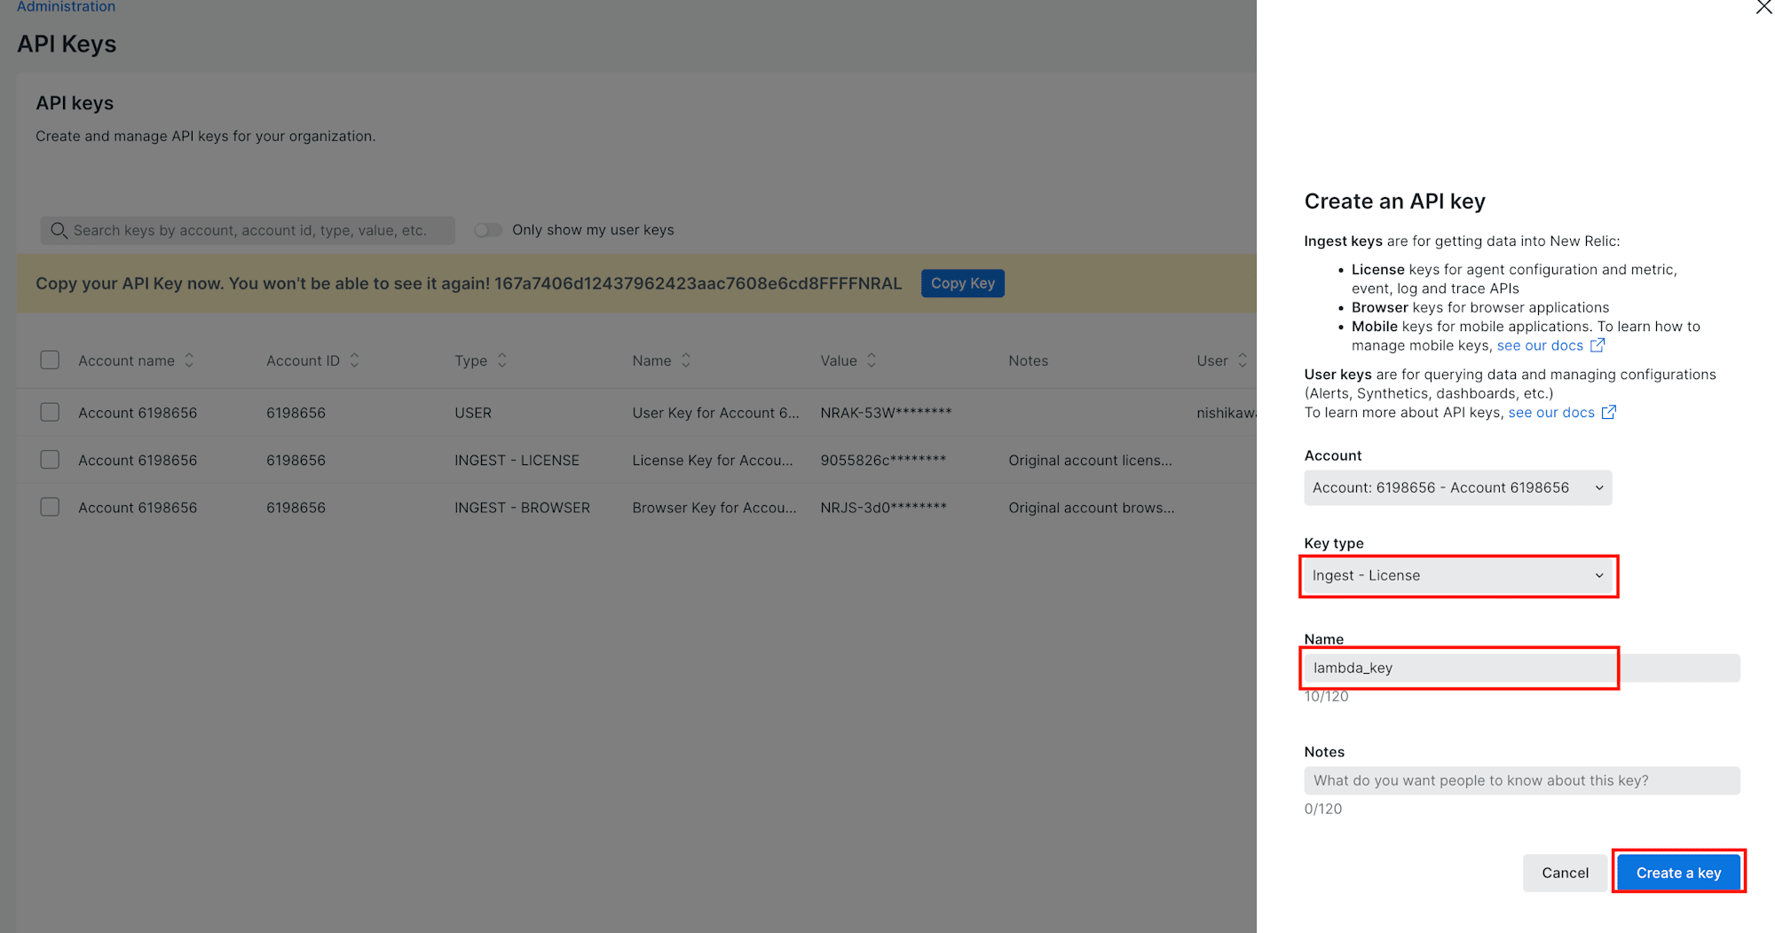
Task: Sort by Account name column arrows
Action: (189, 360)
